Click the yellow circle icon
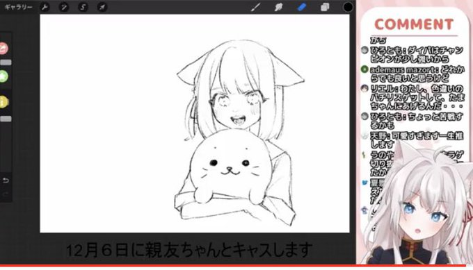 tap(3, 102)
